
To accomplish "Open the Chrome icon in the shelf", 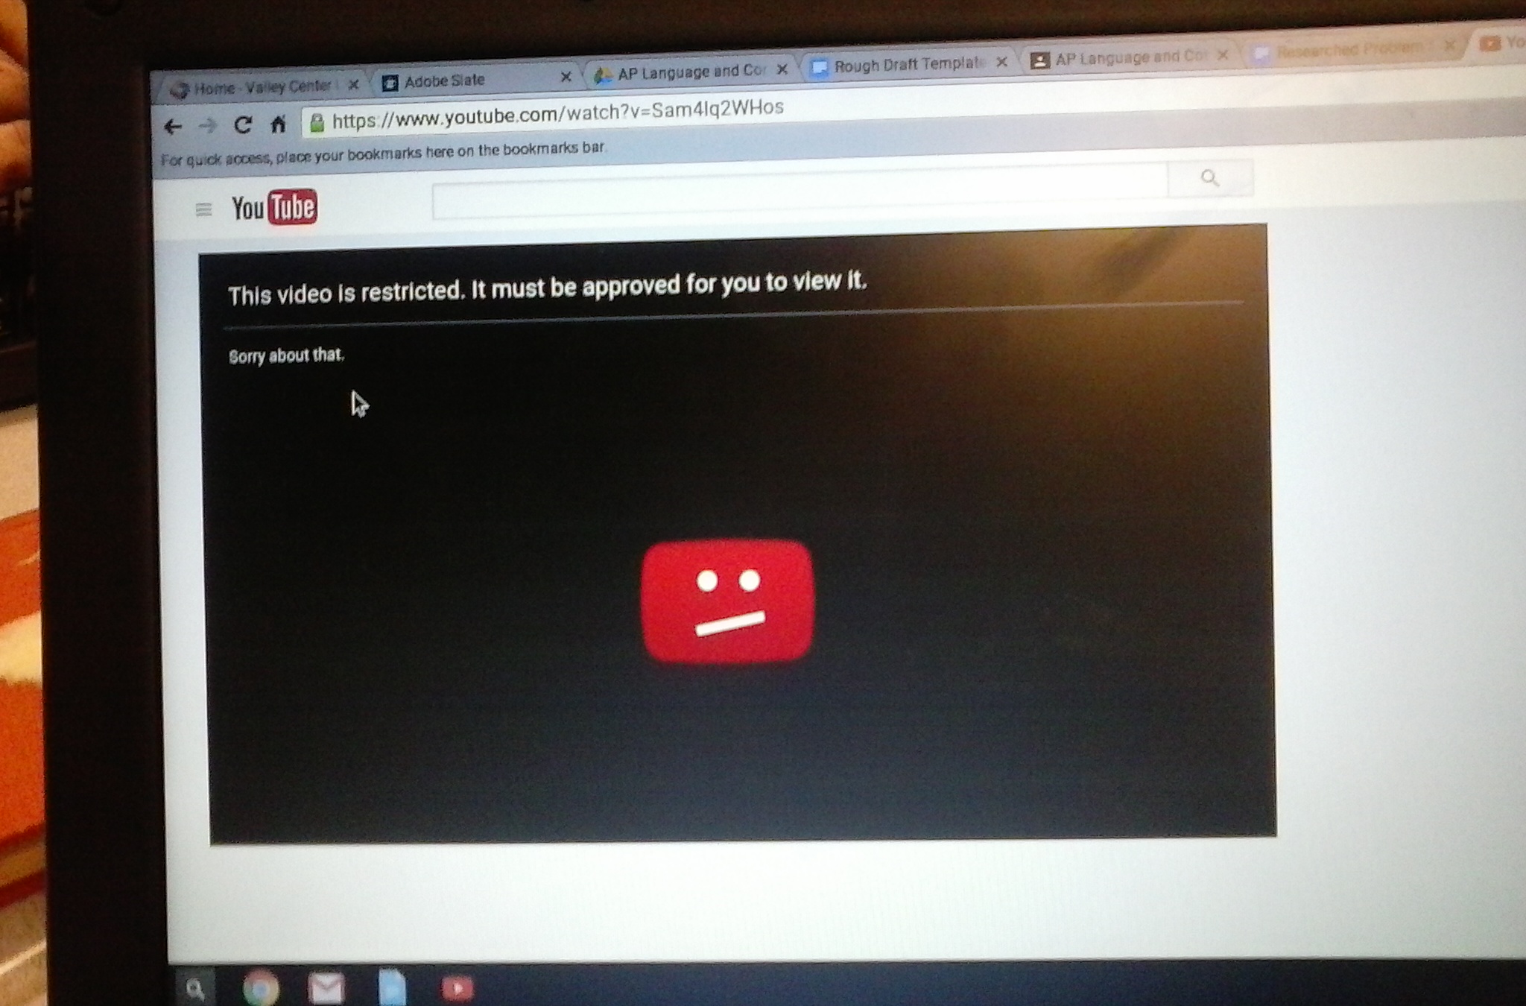I will click(261, 989).
